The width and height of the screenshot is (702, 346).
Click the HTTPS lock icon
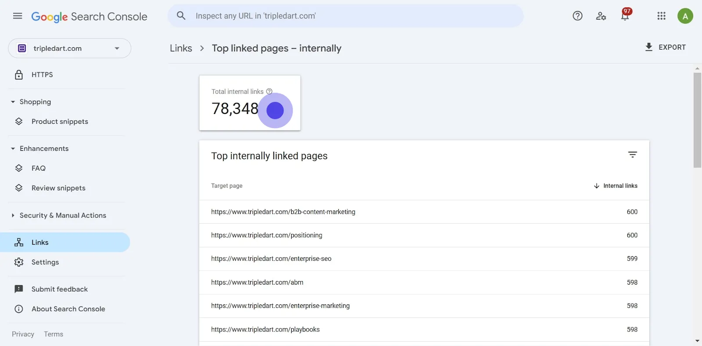[19, 75]
